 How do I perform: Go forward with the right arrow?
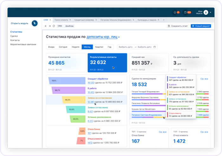(x=50, y=26)
